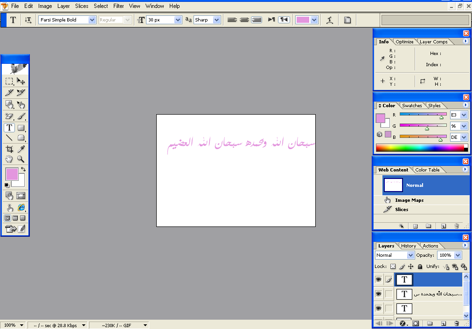Toggle visibility of the Arabic-named text layer
The width and height of the screenshot is (472, 329).
(x=379, y=294)
